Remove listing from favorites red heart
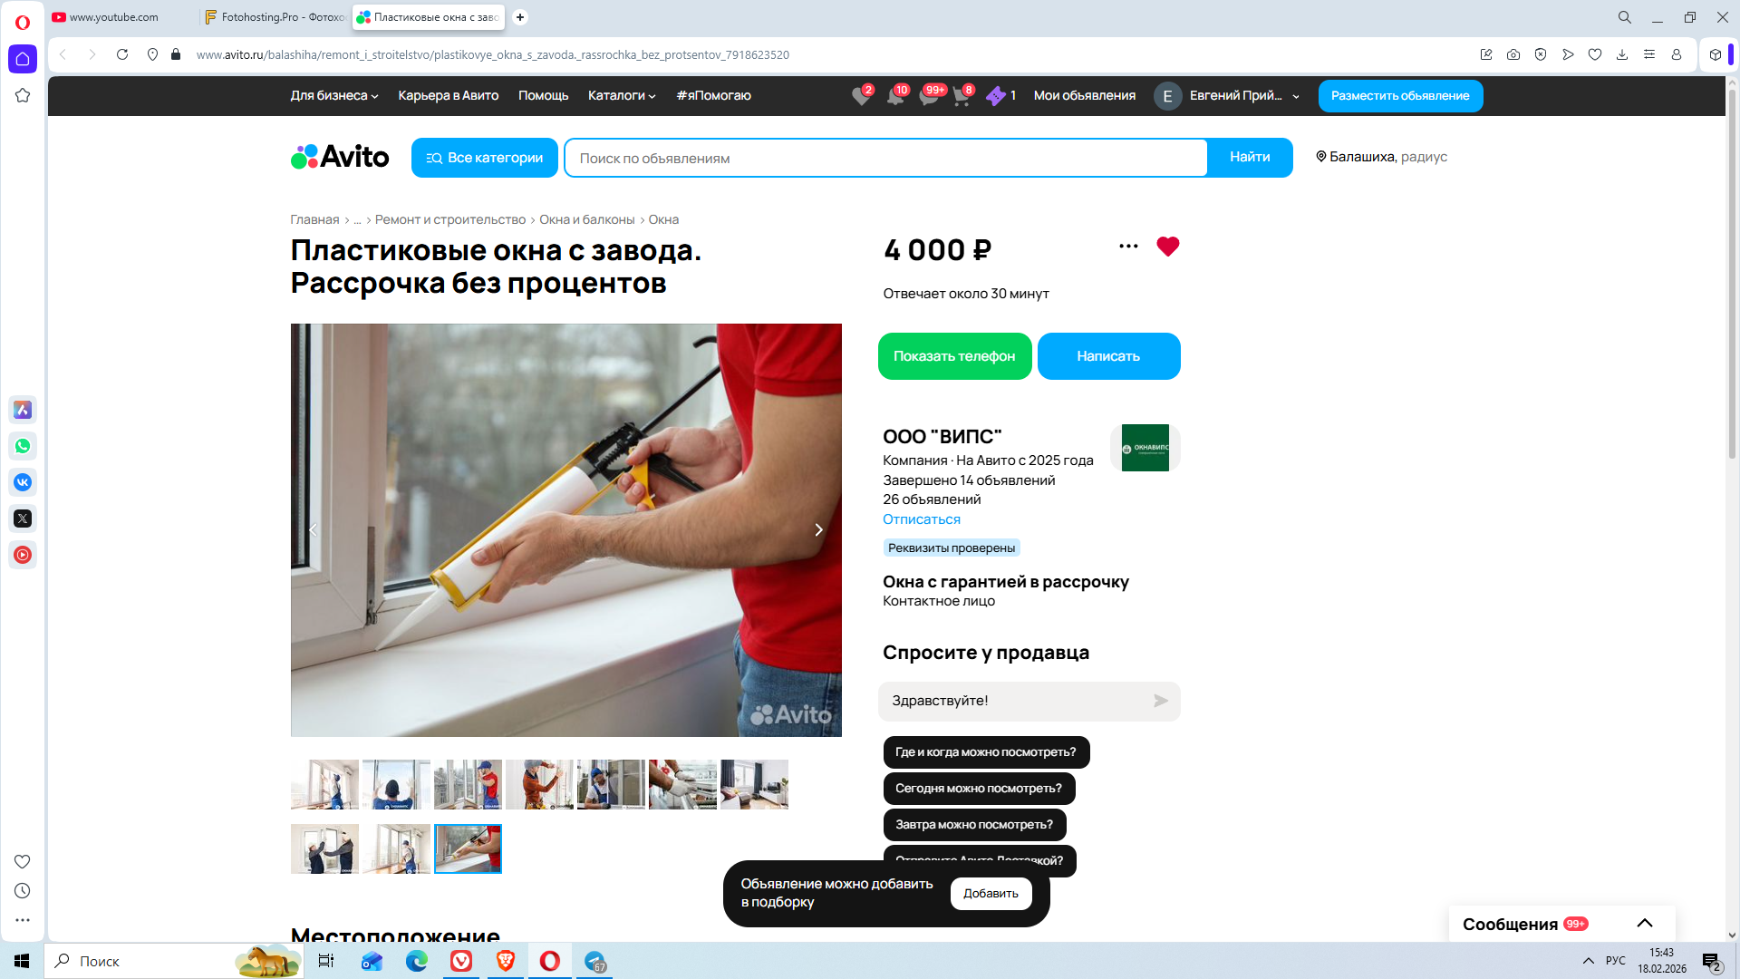Viewport: 1740px width, 979px height. click(1167, 246)
